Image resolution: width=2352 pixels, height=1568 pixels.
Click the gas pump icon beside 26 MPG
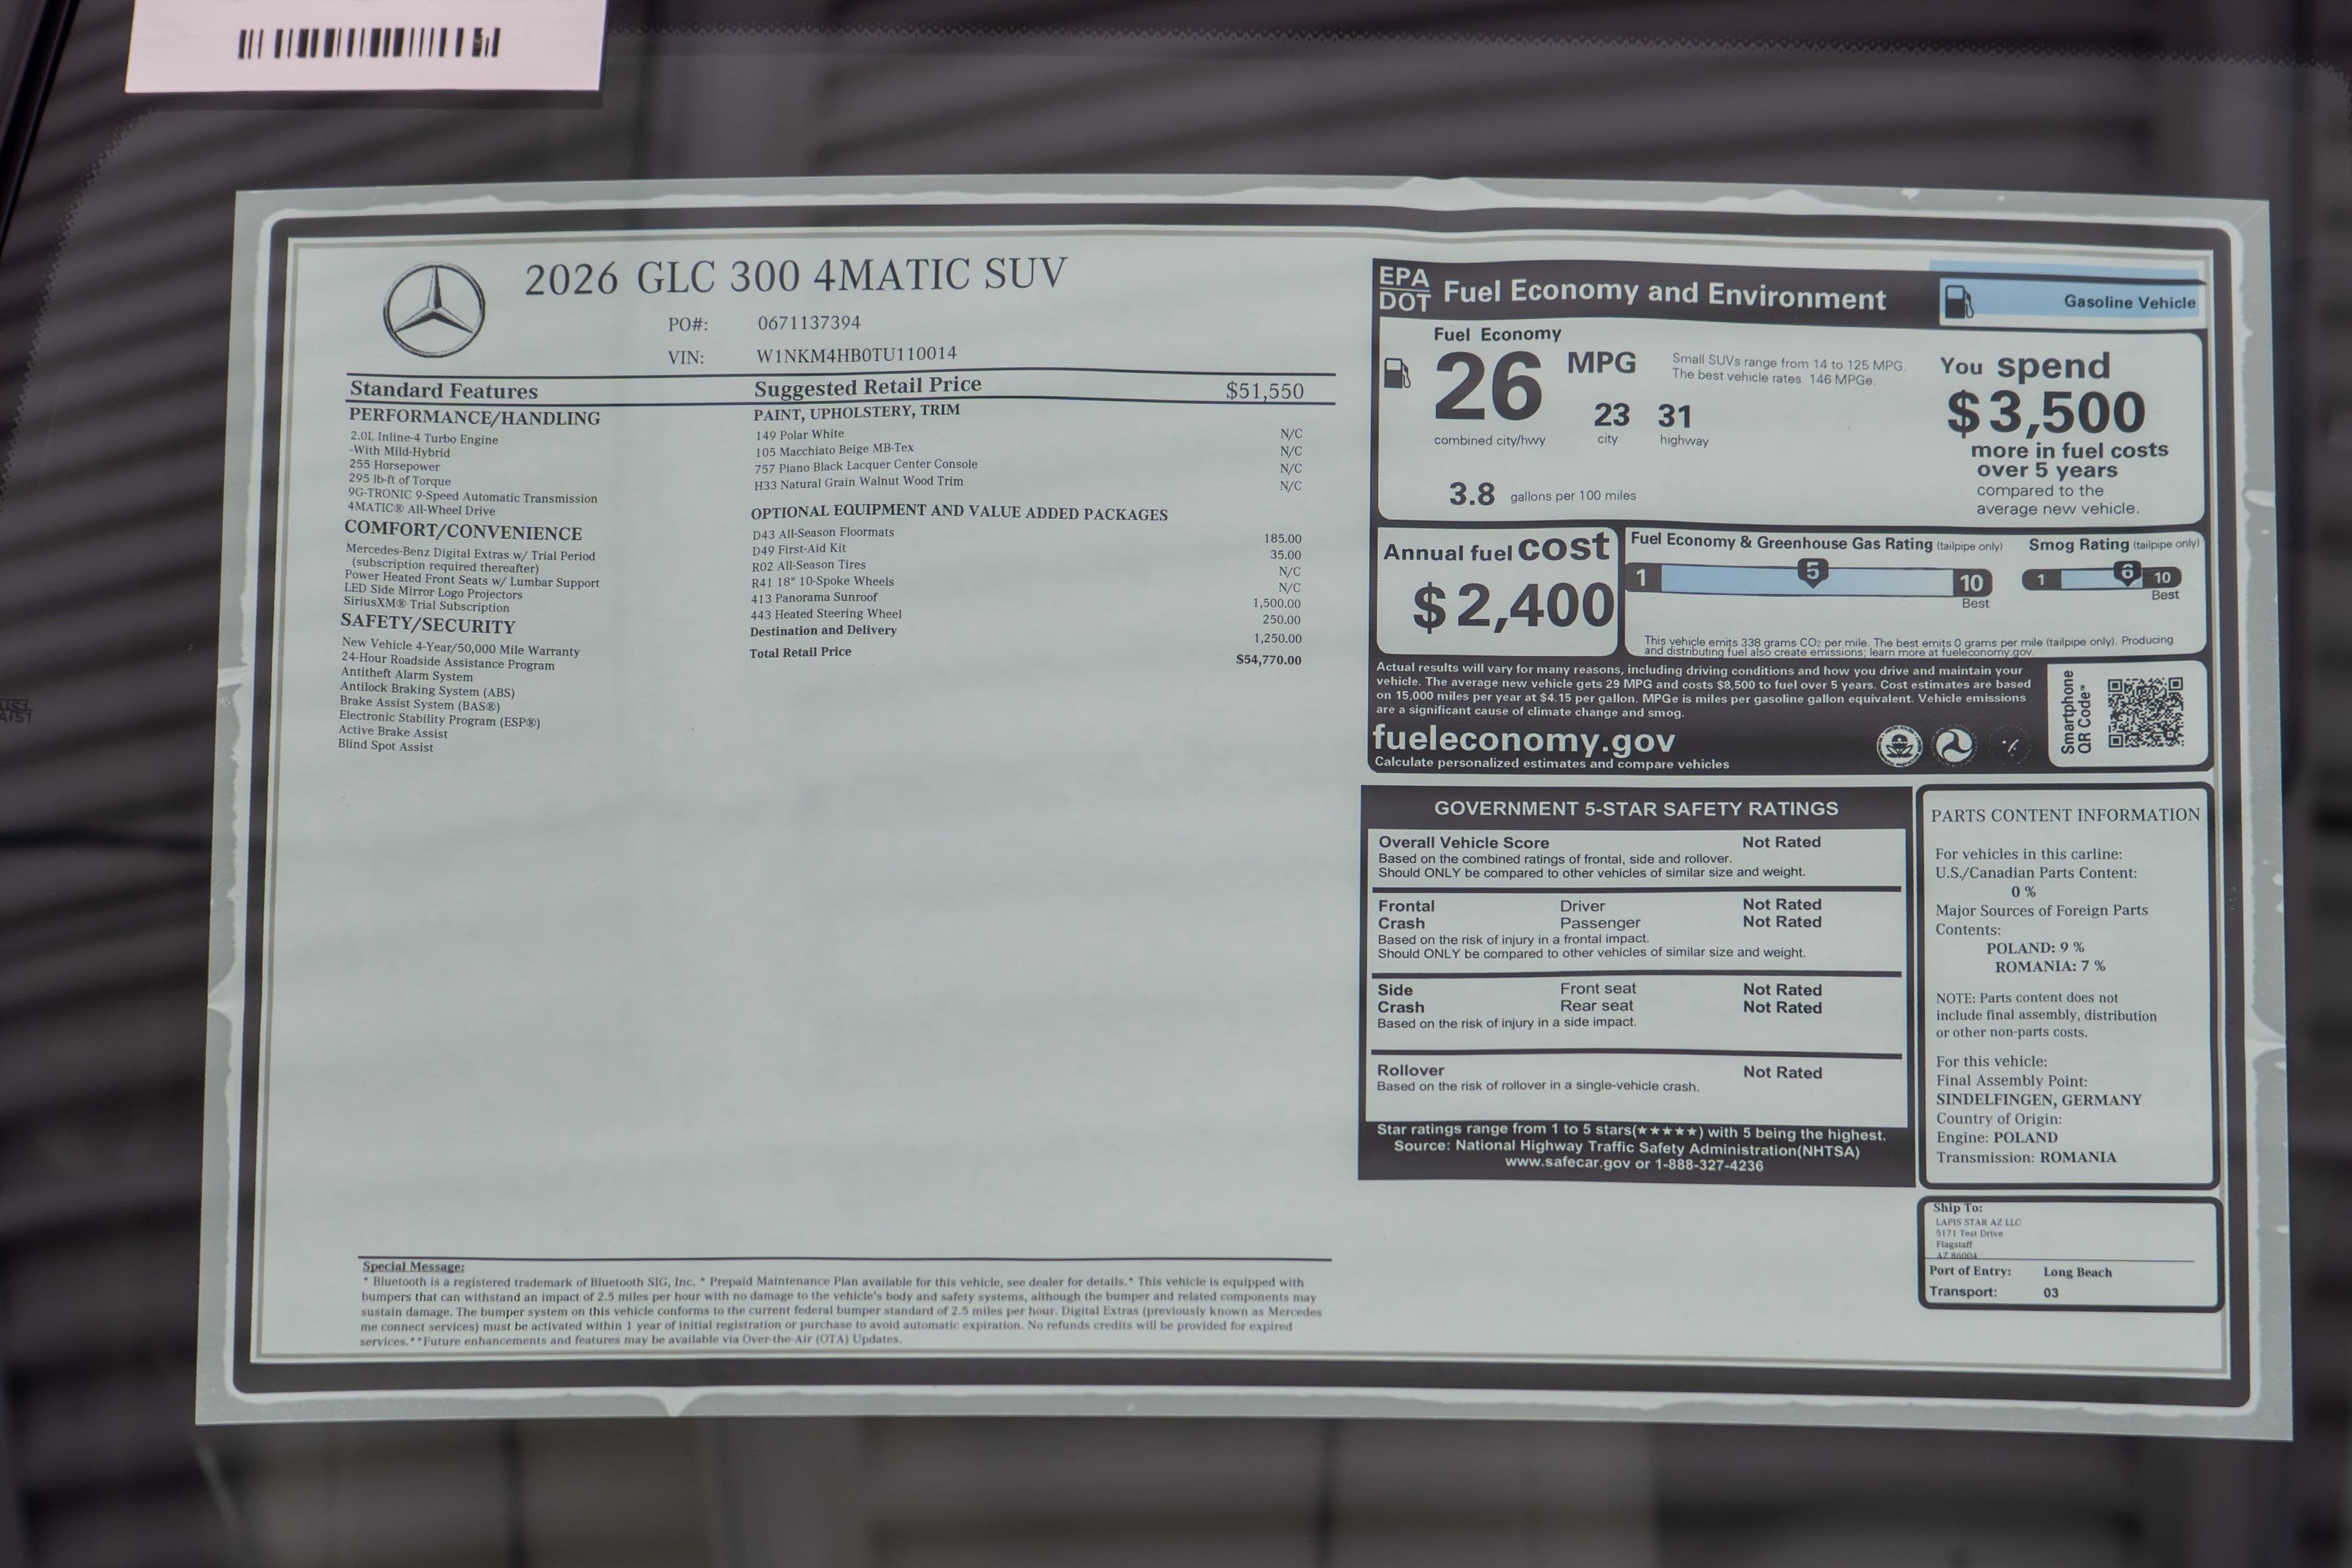click(x=1397, y=374)
